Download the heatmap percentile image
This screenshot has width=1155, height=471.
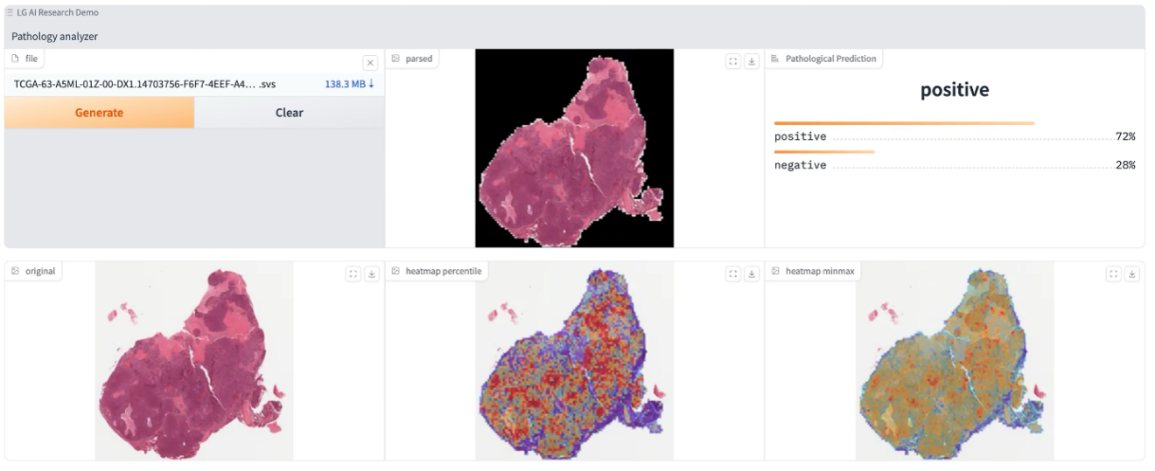click(x=751, y=274)
